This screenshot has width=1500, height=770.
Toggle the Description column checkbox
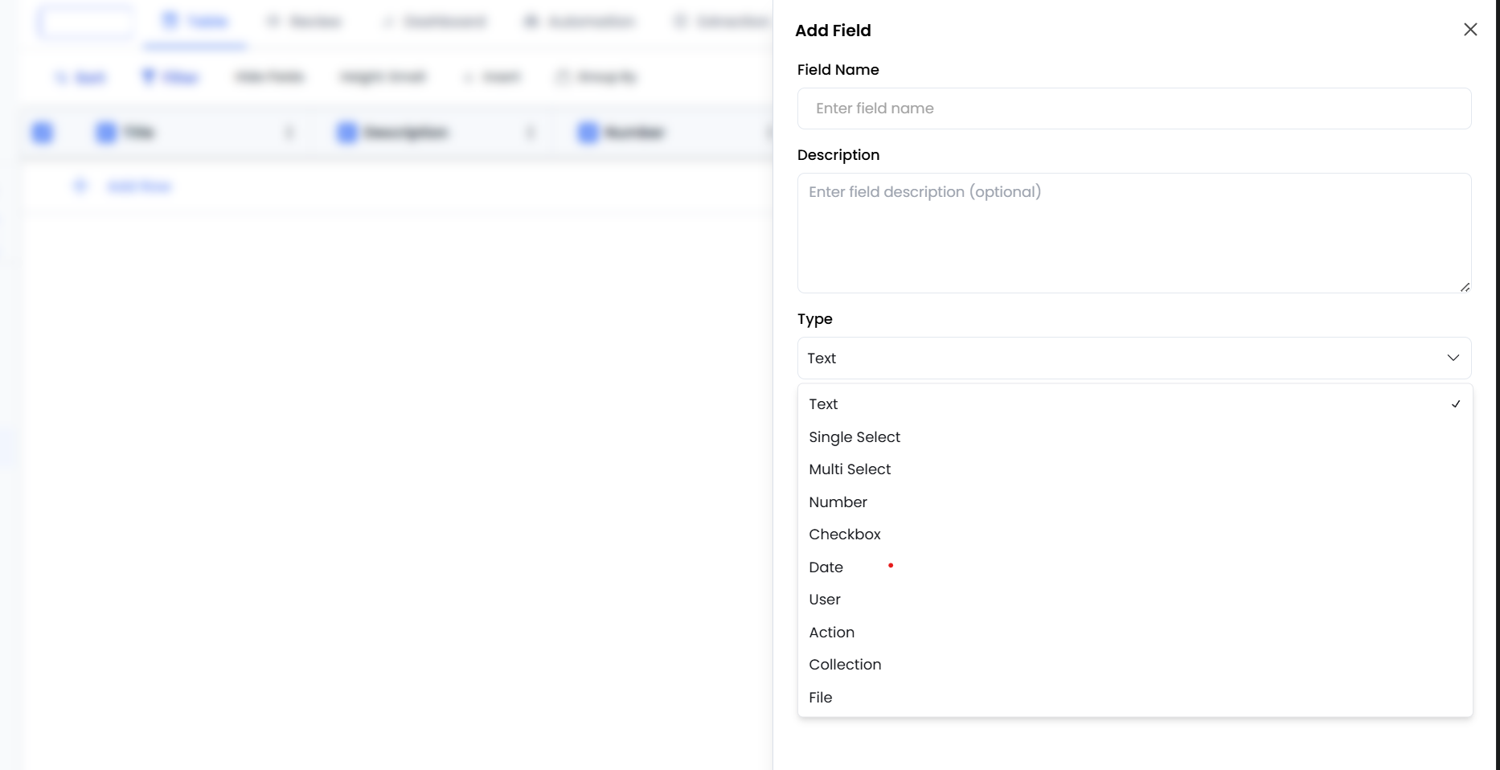[x=346, y=132]
